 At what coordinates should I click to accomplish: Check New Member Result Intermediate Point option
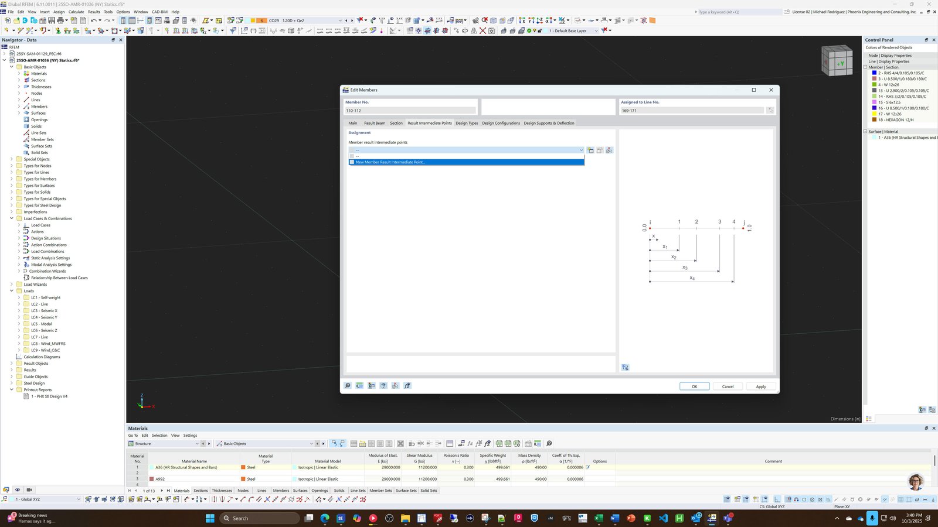click(352, 162)
